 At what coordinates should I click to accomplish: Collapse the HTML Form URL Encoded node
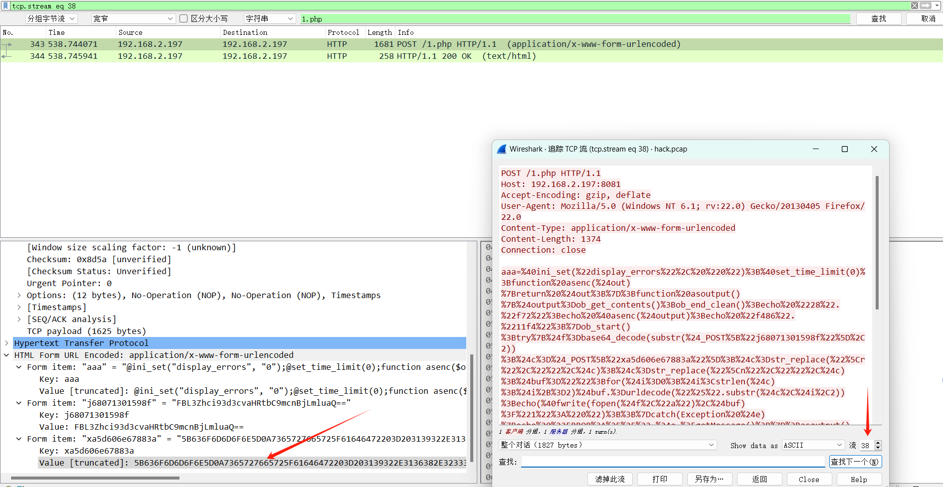click(6, 355)
